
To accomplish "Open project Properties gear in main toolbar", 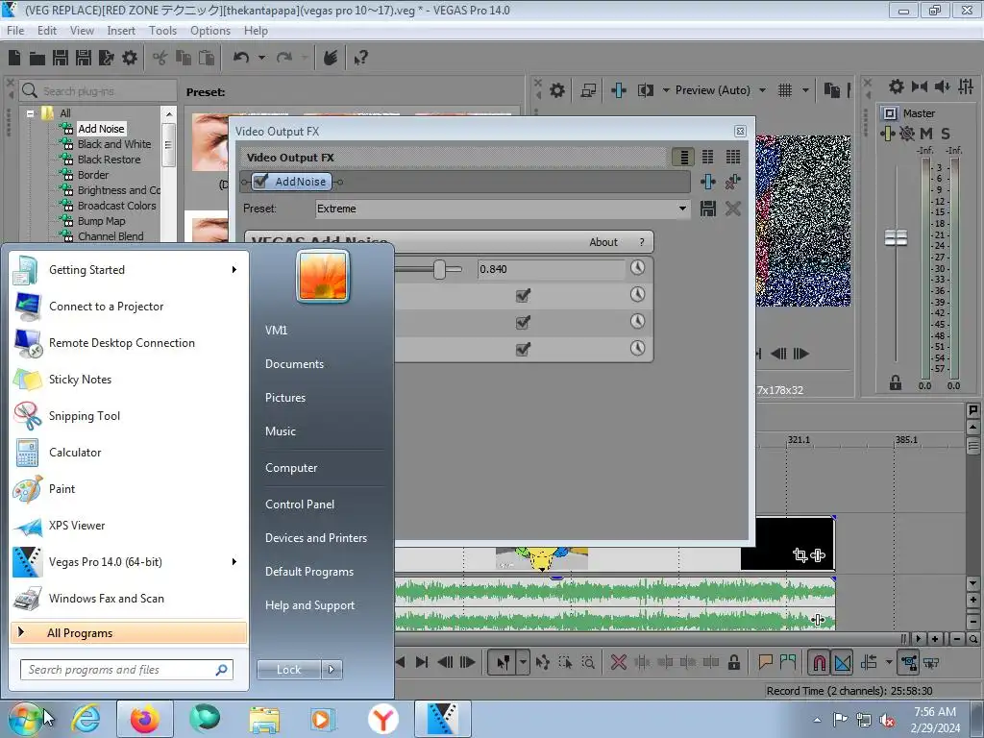I will (130, 58).
